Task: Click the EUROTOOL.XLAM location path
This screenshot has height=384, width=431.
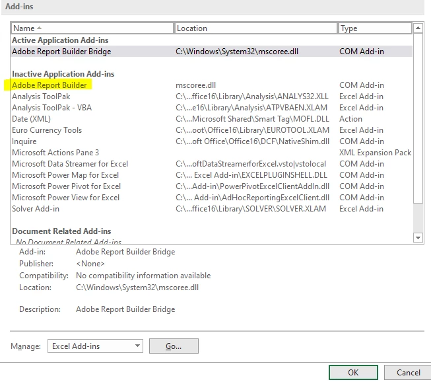Action: coord(252,130)
